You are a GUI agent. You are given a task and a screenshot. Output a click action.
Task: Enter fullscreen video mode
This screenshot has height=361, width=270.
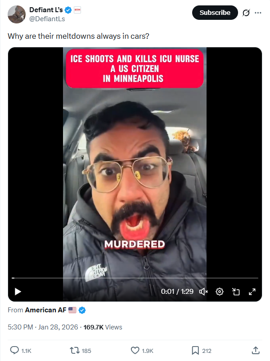[252, 292]
